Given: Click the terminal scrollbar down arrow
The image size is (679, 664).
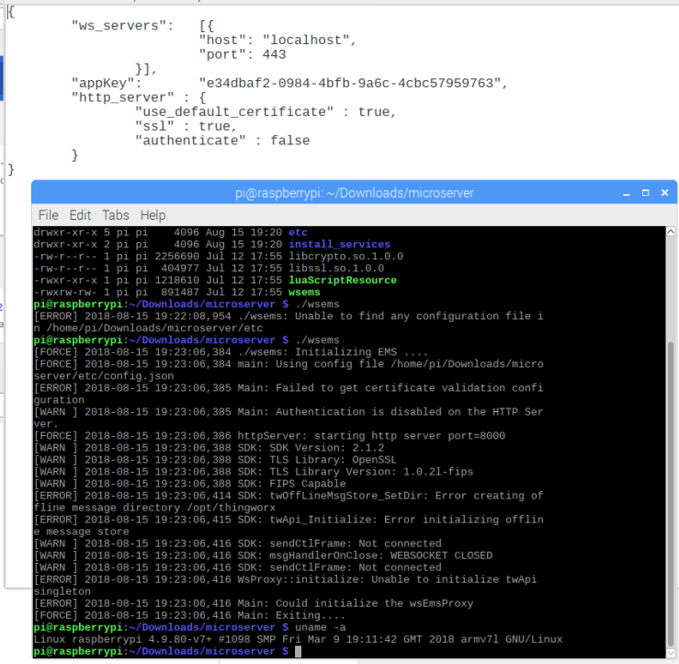Looking at the screenshot, I should pyautogui.click(x=671, y=653).
